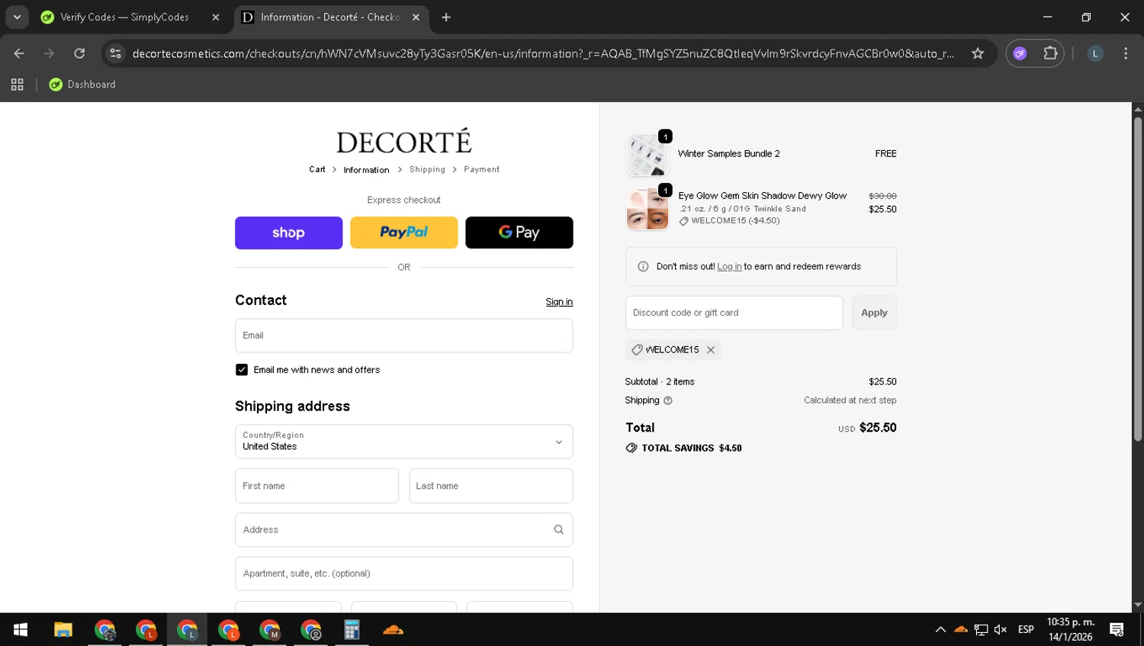Show hidden system tray icons

coord(940,630)
